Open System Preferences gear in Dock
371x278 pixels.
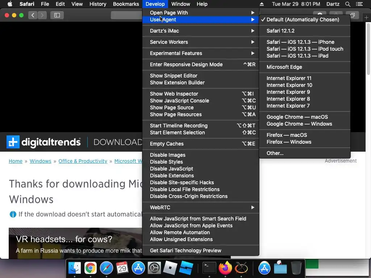(x=154, y=268)
